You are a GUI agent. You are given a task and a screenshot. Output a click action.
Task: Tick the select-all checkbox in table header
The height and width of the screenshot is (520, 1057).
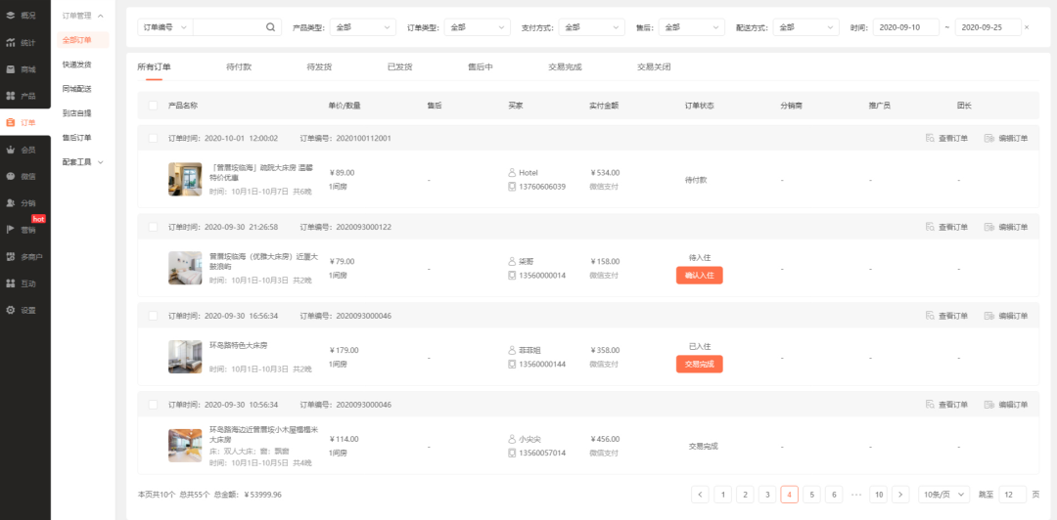point(153,105)
